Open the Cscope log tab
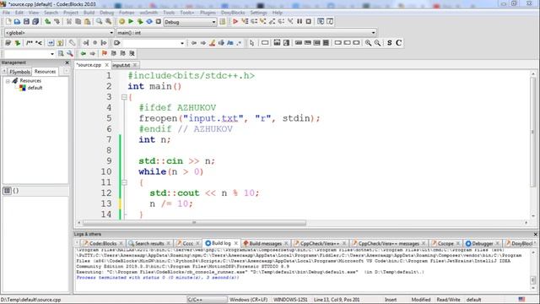Screen dimensions: 540x304 [x=445, y=243]
